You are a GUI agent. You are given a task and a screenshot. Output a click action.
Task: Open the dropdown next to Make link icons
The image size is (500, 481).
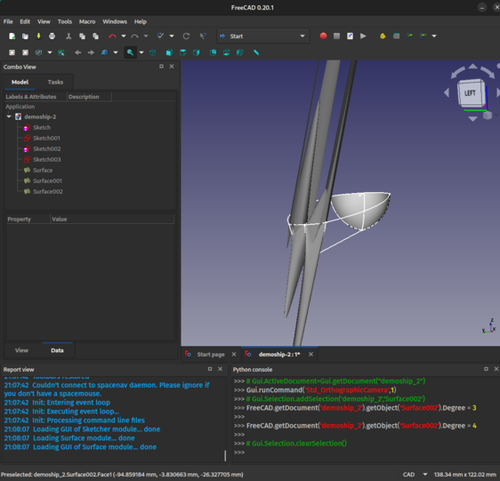coord(434,36)
